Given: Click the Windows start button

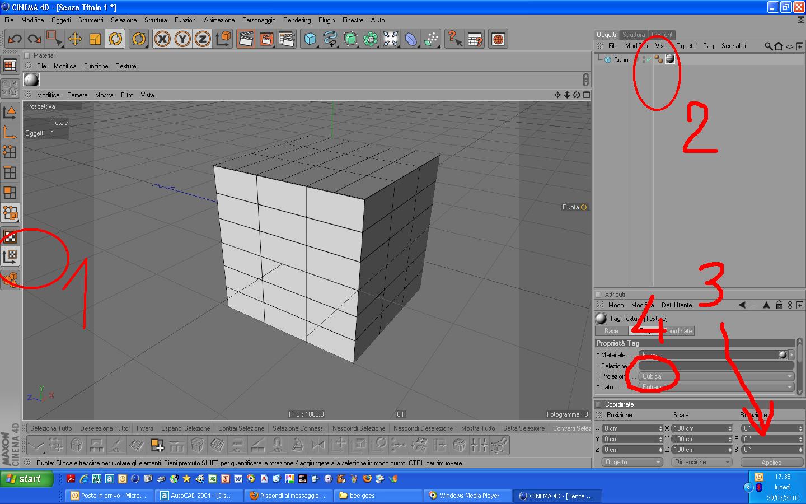Looking at the screenshot, I should tap(27, 479).
